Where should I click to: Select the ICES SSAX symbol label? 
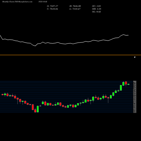click(x=43, y=2)
